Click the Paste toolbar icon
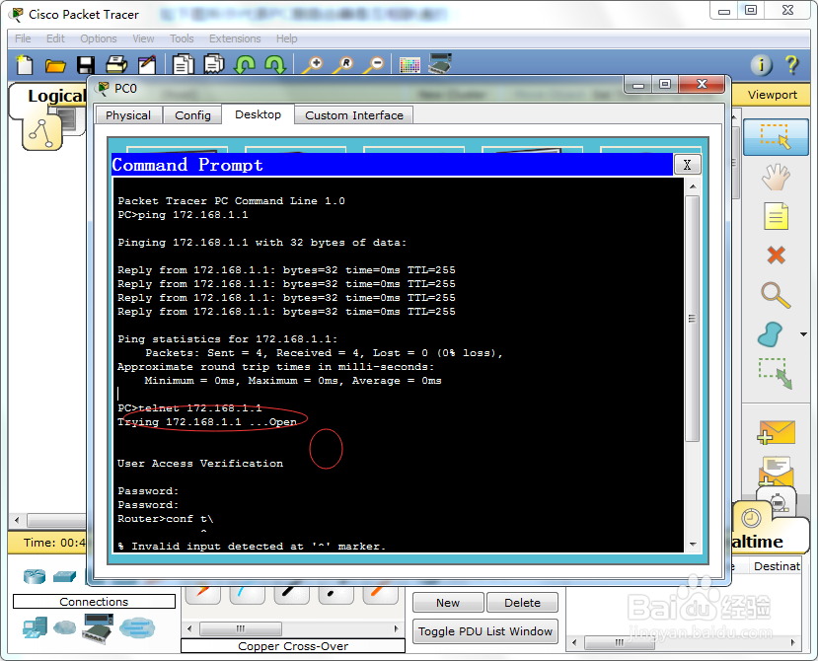Viewport: 818px width, 661px height. point(213,65)
